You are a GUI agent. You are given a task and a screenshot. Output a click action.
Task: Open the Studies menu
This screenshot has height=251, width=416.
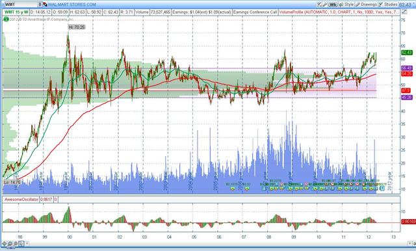[x=388, y=5]
